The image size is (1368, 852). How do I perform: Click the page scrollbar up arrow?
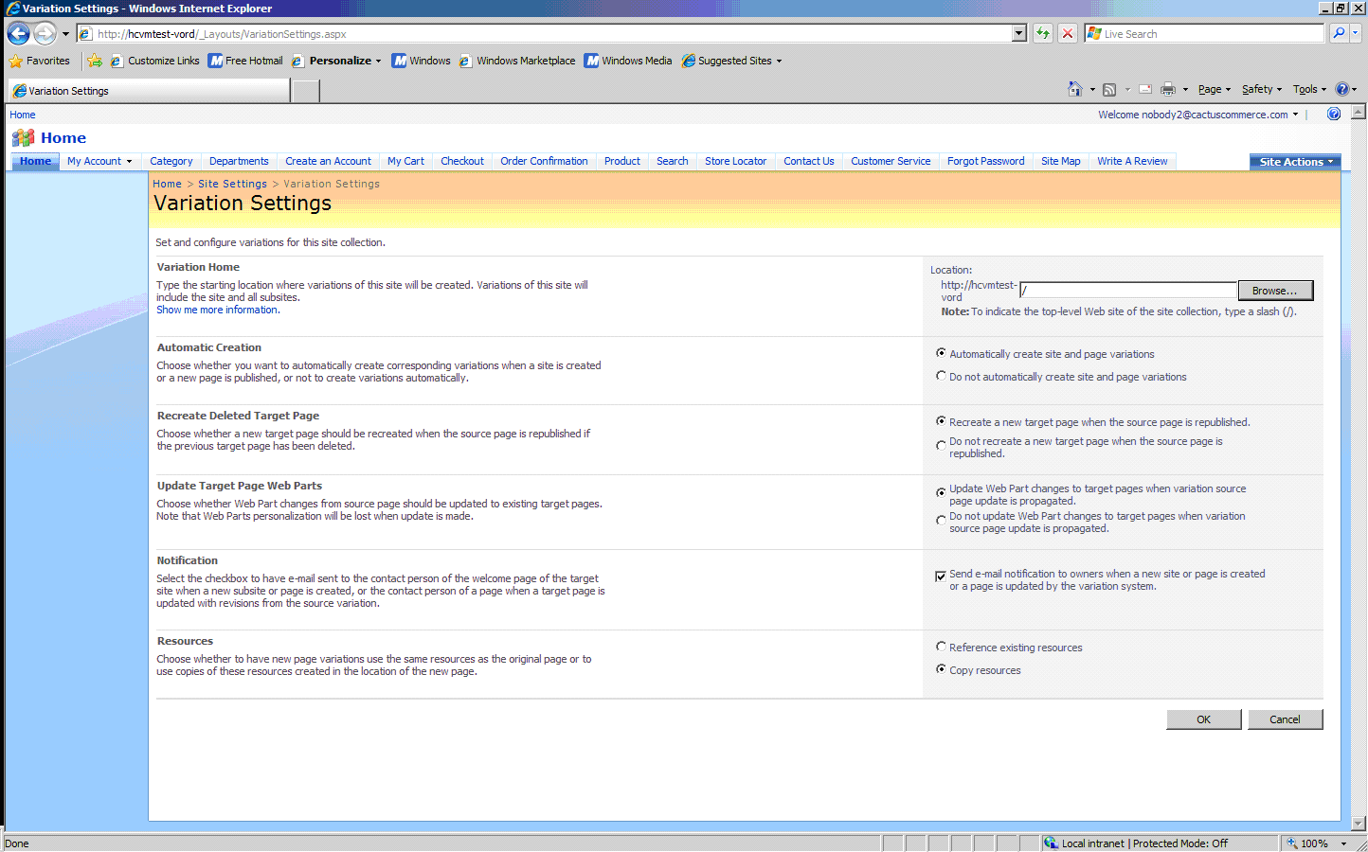coord(1359,112)
